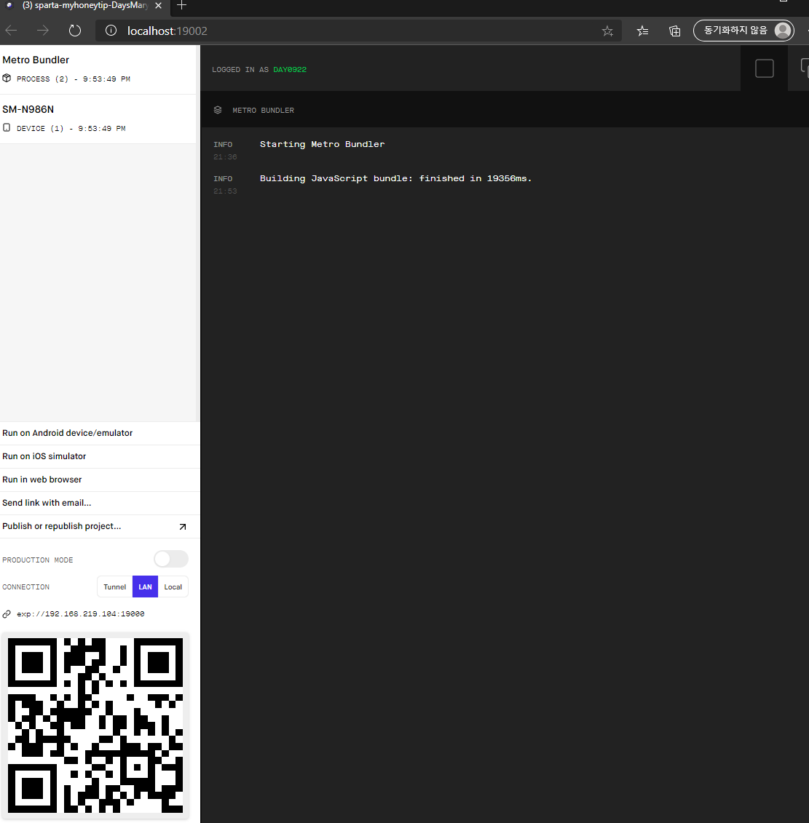Send link with email
This screenshot has height=823, width=809.
click(x=100, y=503)
